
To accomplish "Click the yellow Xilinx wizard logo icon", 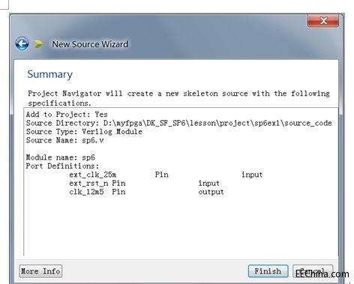I will coord(38,43).
